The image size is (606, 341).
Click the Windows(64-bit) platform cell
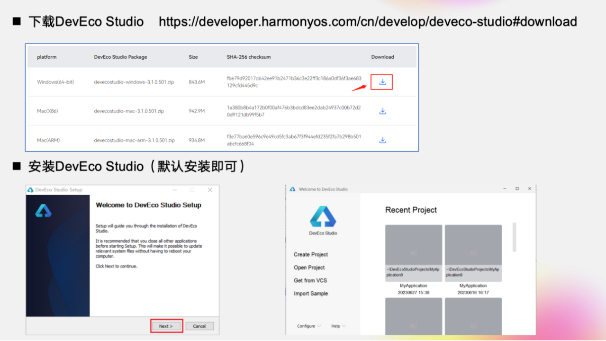[x=55, y=82]
